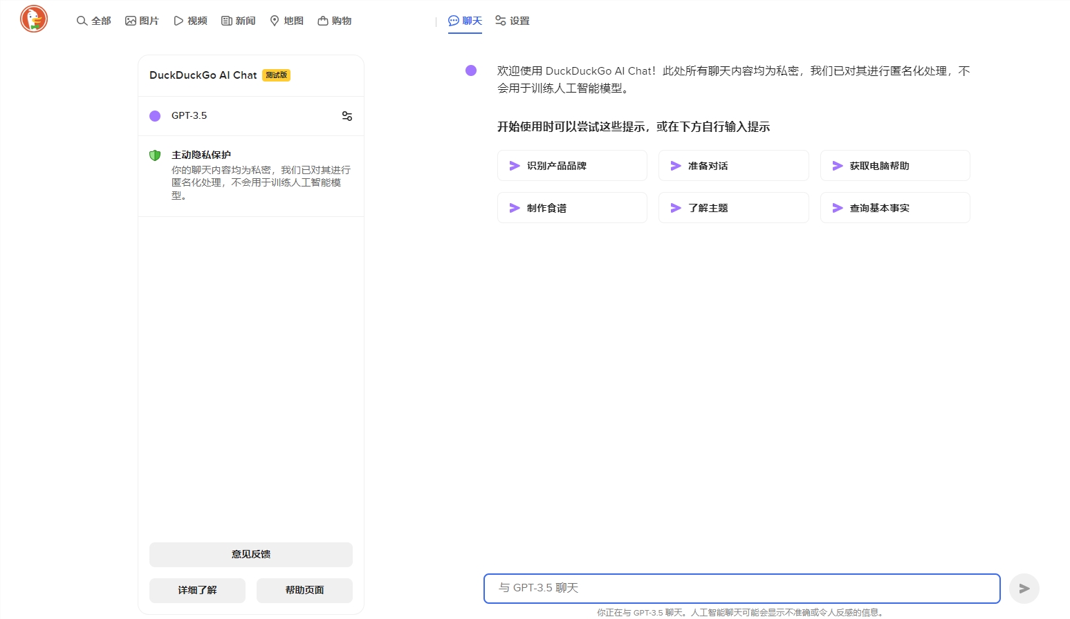Open the 详细了解 button
The image size is (1070, 619).
pyautogui.click(x=197, y=590)
